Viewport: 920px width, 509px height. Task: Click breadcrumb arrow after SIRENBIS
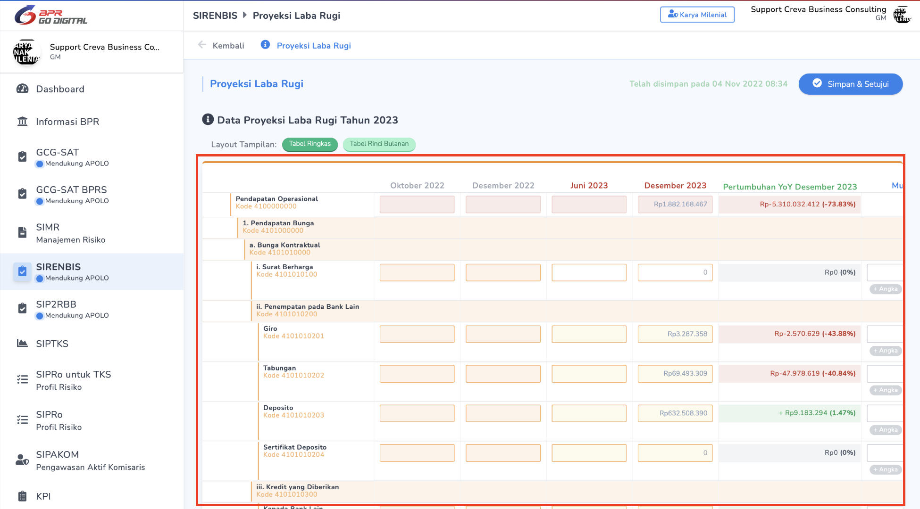point(245,15)
